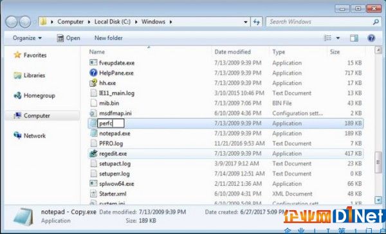Click the change view icon
Viewport: 386px width, 234px height.
327,38
